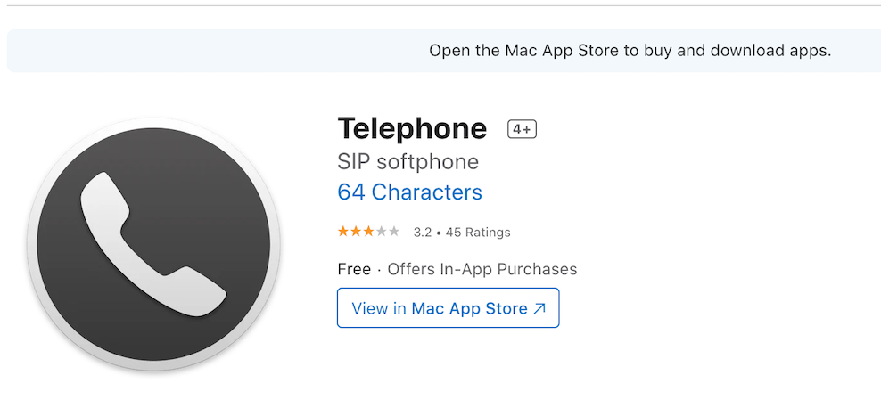Click the 45 Ratings label
The image size is (881, 408).
(x=478, y=233)
